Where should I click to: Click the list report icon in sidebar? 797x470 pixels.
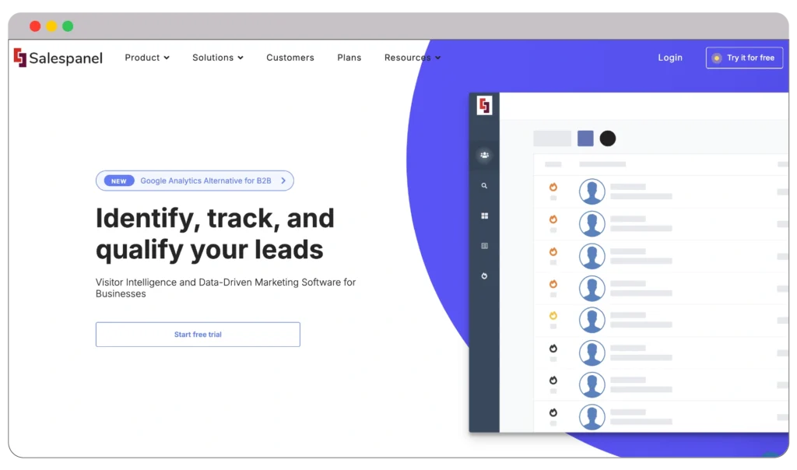click(x=484, y=246)
